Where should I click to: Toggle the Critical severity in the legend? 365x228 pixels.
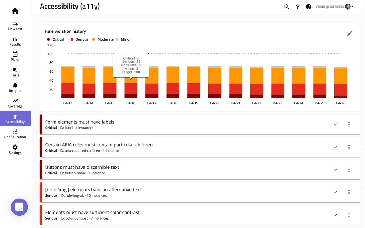point(55,39)
